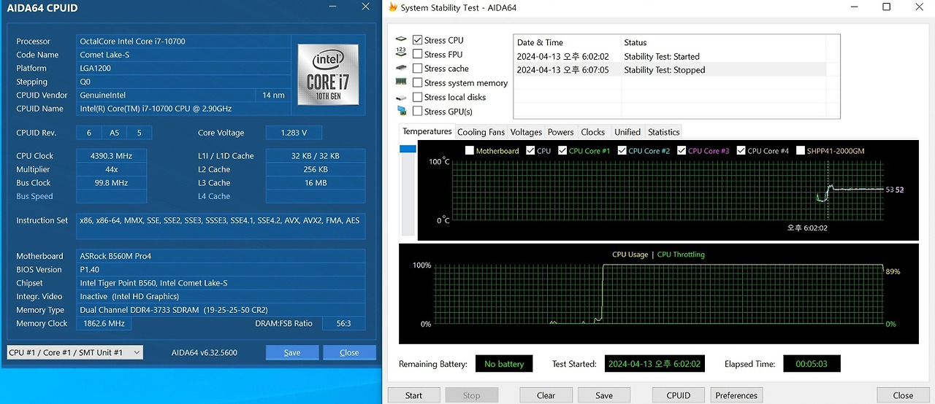Screen dimensions: 935x404
Task: Click the AIDA64 flame icon in Stability Test title bar
Action: 393,7
